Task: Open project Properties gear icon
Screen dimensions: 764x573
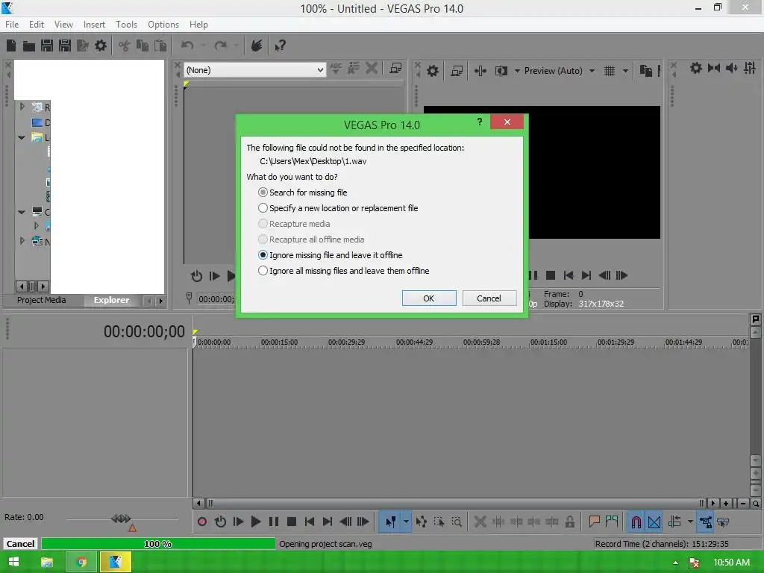Action: 101,46
